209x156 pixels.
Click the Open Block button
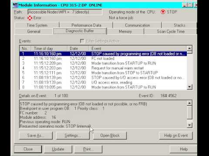110,136
